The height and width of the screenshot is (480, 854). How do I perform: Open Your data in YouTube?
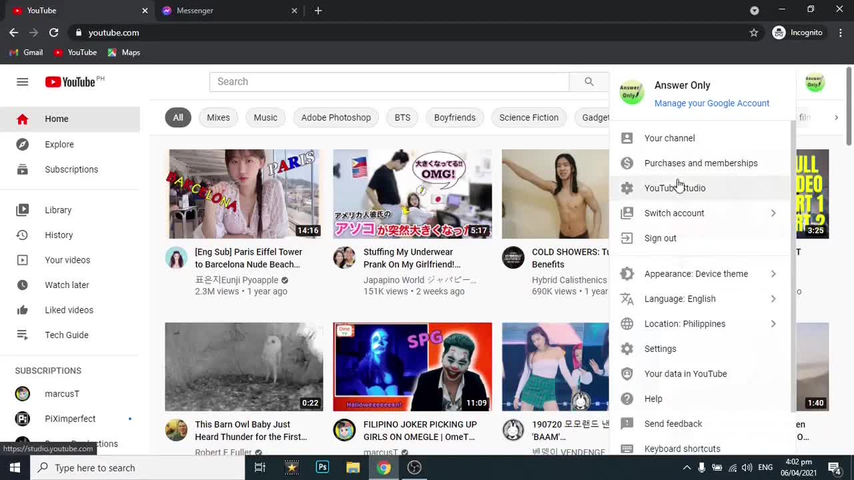[x=700, y=373]
